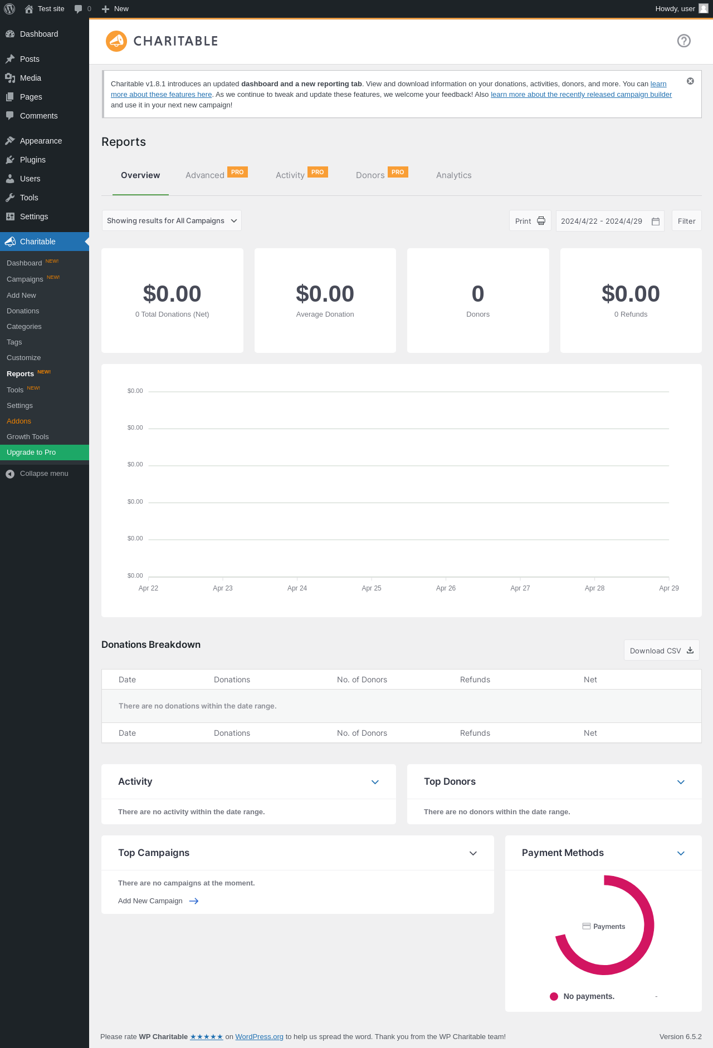Open the Tags submenu item
The image size is (713, 1048).
tap(45, 342)
